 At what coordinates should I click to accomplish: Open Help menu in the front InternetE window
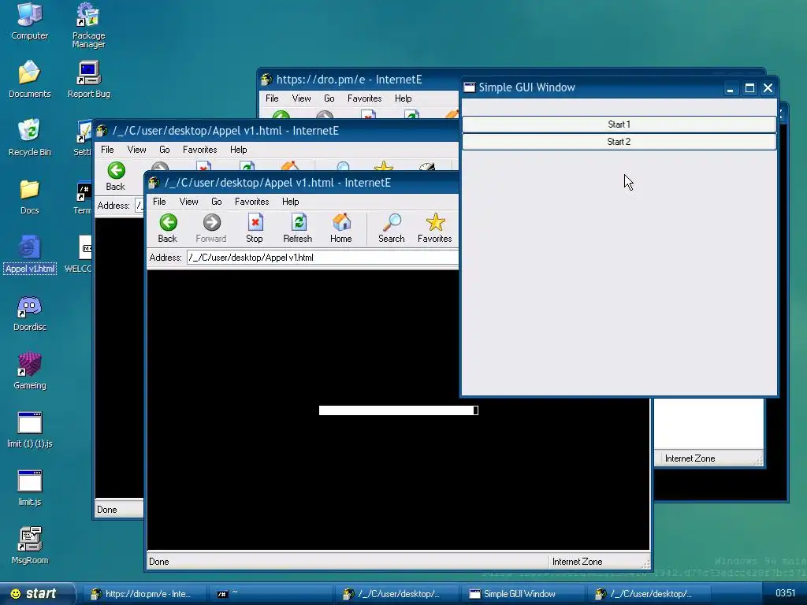click(290, 202)
